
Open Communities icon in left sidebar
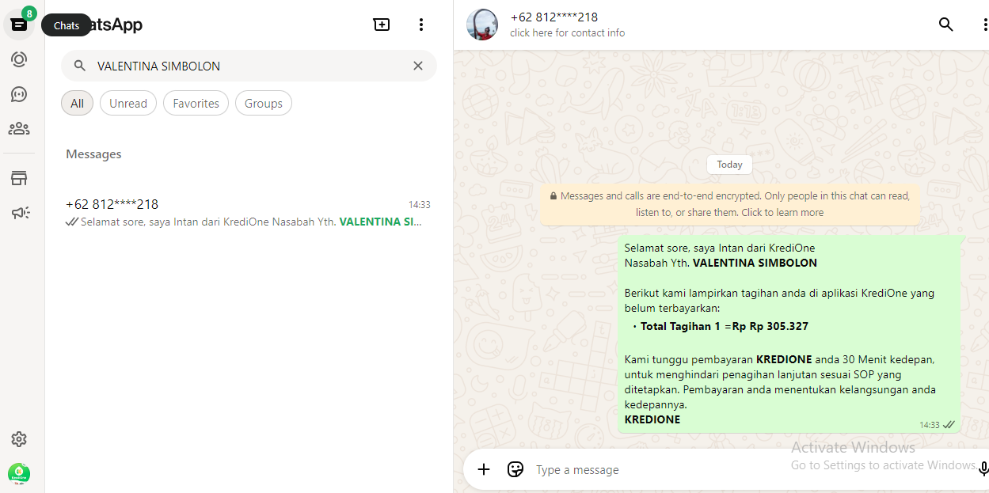pyautogui.click(x=19, y=129)
